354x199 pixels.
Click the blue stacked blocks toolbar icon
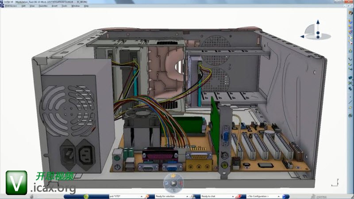pos(350,88)
